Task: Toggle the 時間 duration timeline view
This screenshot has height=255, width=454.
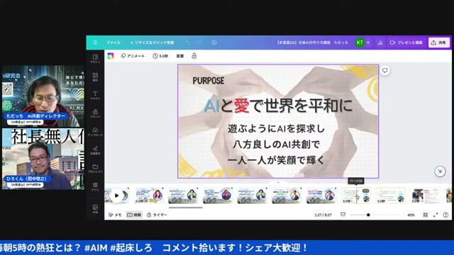Action: 134,215
